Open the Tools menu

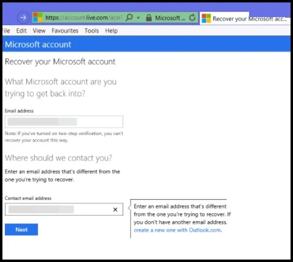click(92, 31)
